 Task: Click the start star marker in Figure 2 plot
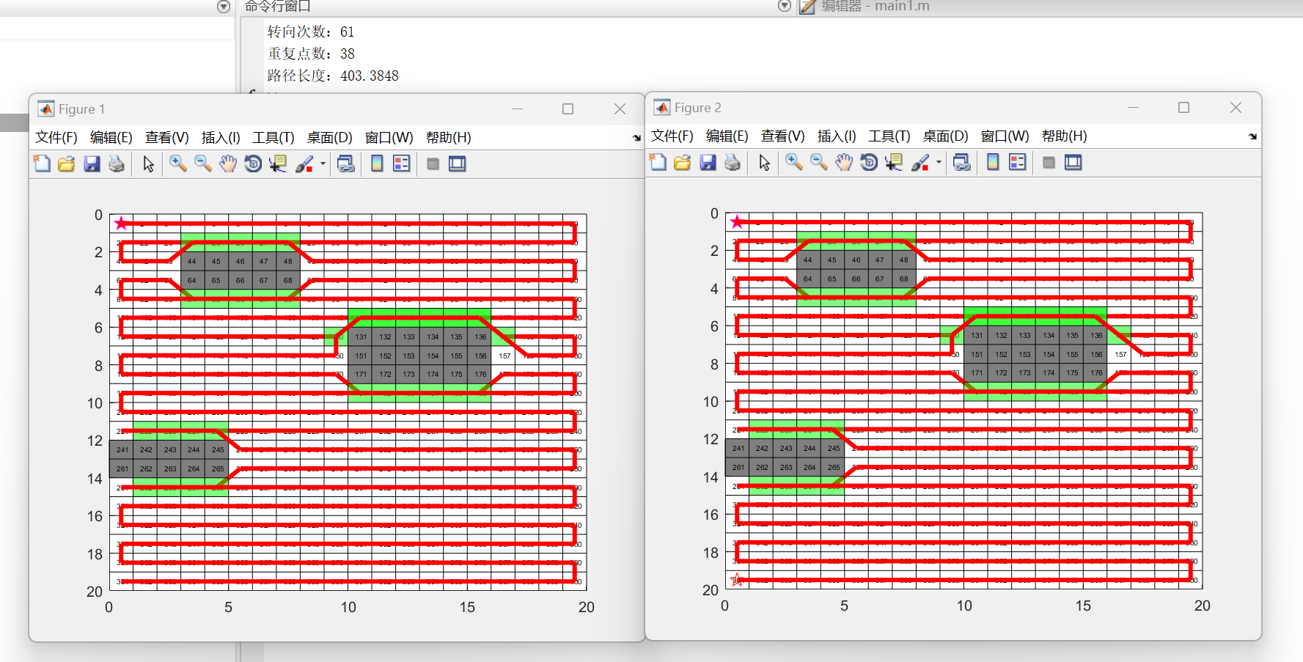(737, 222)
